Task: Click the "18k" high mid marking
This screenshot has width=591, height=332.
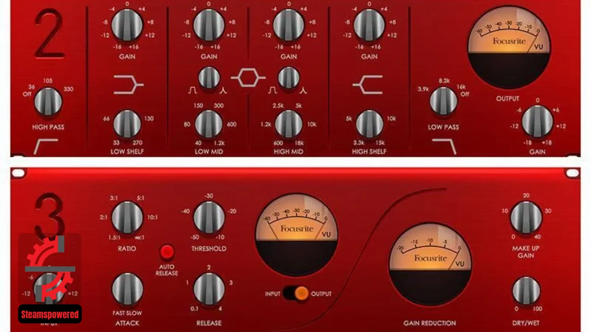Action: [299, 143]
